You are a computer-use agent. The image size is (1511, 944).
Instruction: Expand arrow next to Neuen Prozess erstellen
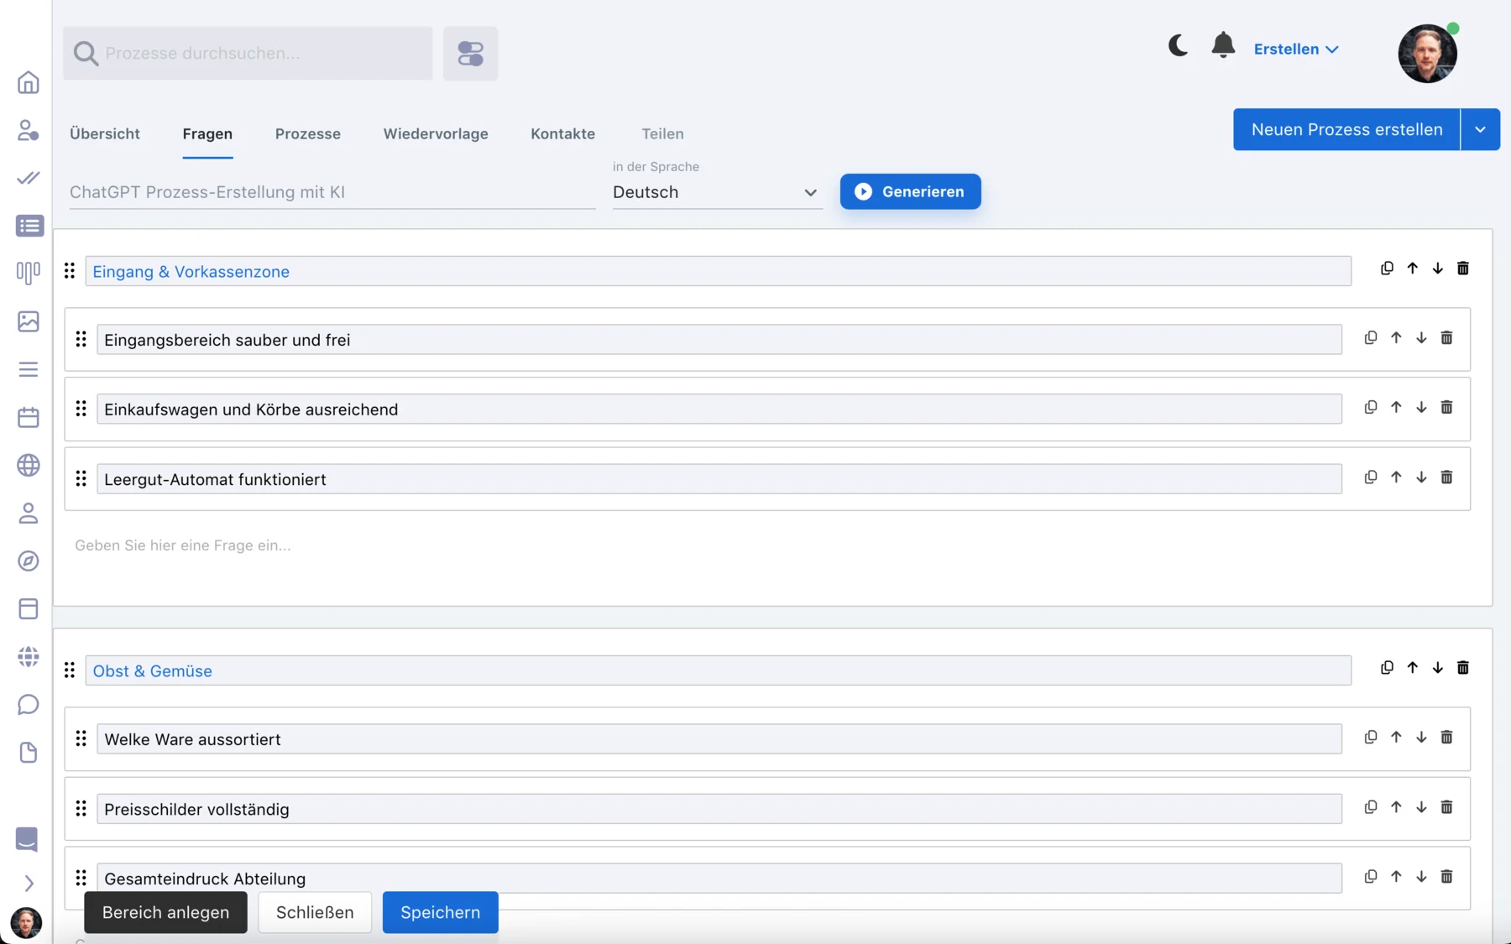[x=1481, y=129]
